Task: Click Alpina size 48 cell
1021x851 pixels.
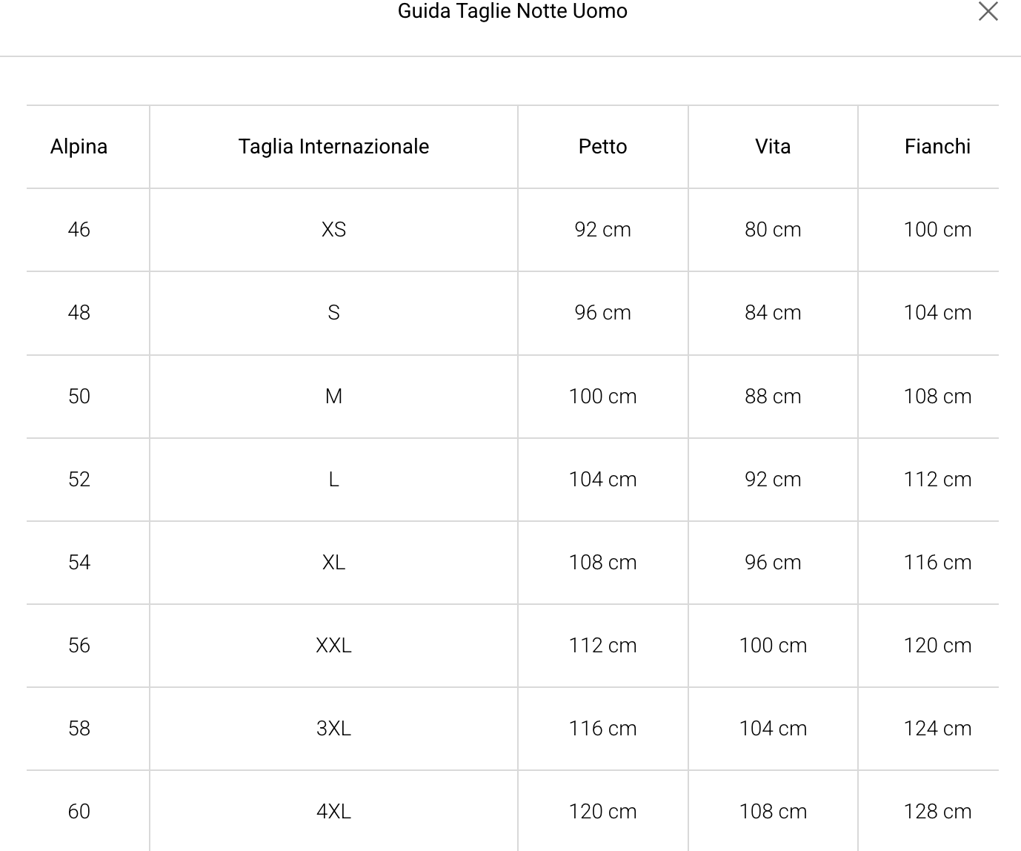Action: [79, 313]
